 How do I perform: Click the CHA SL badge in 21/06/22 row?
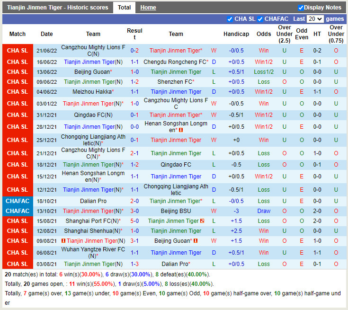point(18,51)
